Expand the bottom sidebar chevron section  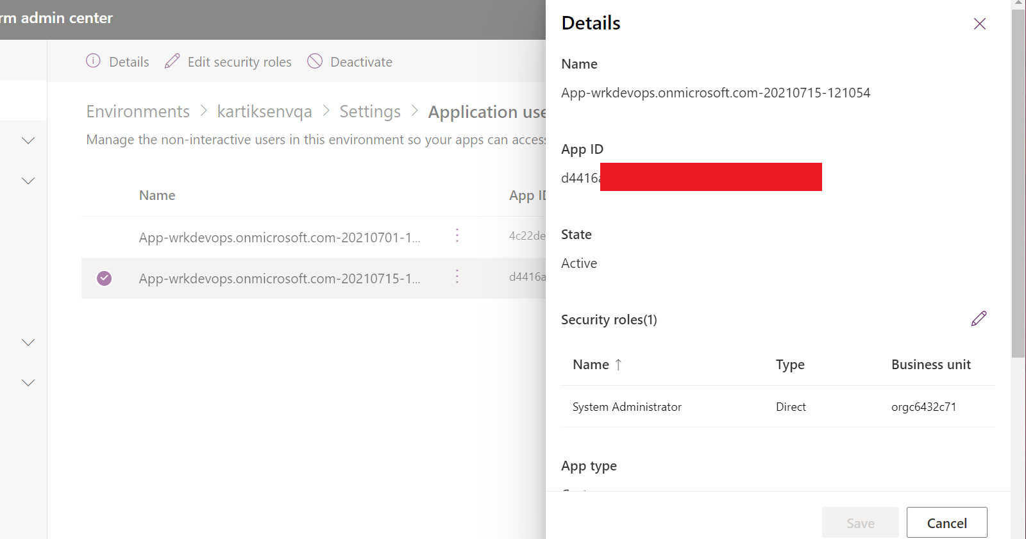click(x=28, y=383)
